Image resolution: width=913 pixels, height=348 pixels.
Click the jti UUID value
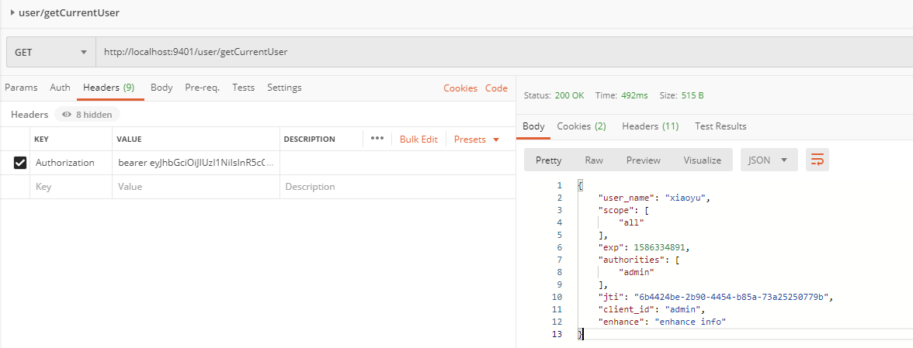730,297
